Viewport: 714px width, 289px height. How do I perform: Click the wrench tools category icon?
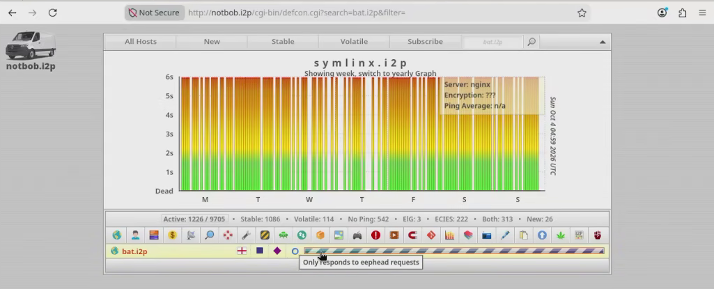coord(247,235)
